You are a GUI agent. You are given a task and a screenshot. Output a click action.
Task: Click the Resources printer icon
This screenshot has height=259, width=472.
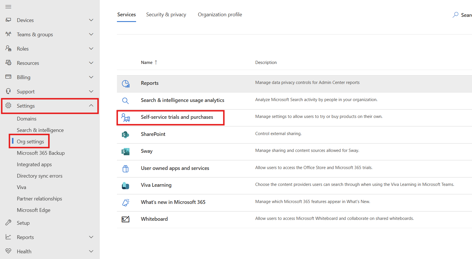(x=8, y=63)
